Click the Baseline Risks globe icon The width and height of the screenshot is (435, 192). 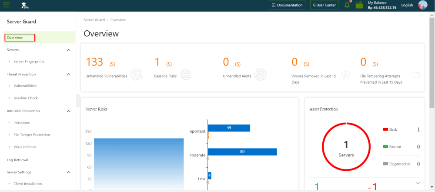click(x=186, y=75)
